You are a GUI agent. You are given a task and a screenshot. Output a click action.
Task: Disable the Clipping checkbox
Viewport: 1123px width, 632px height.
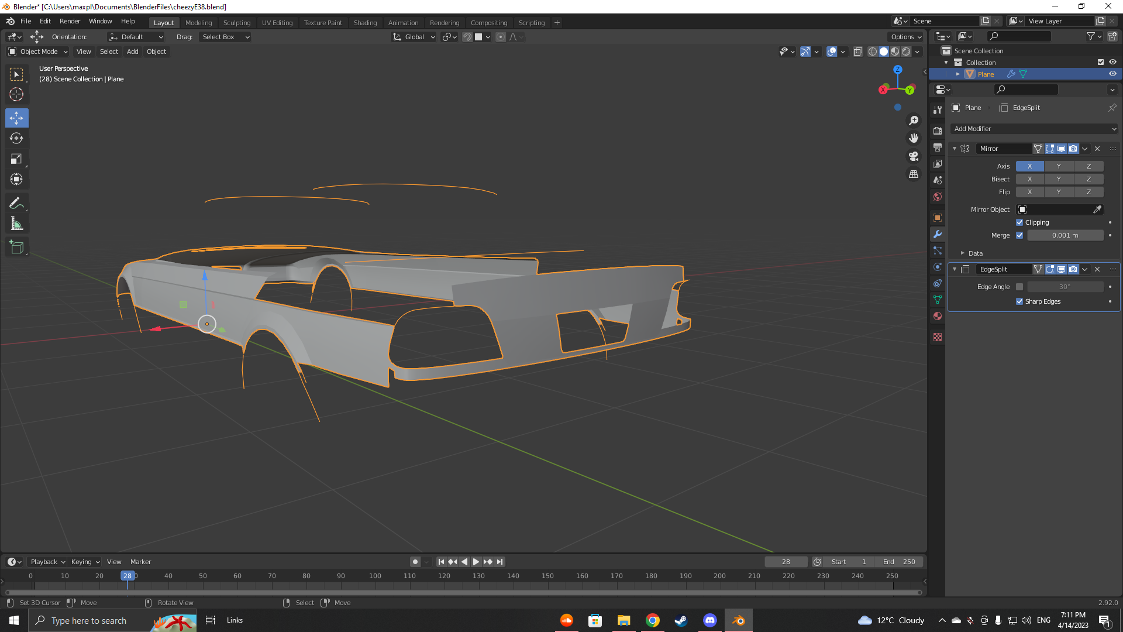(x=1019, y=222)
